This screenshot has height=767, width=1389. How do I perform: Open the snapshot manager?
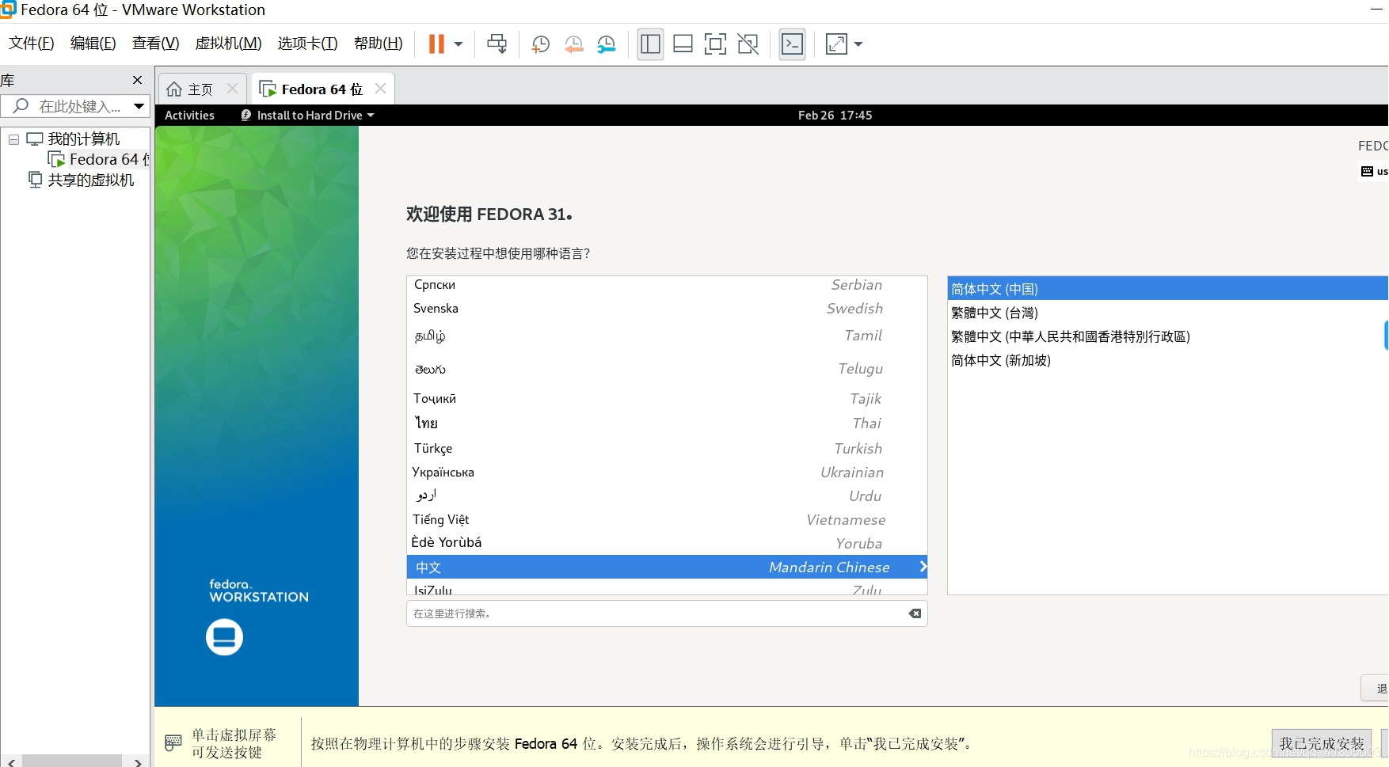(607, 44)
